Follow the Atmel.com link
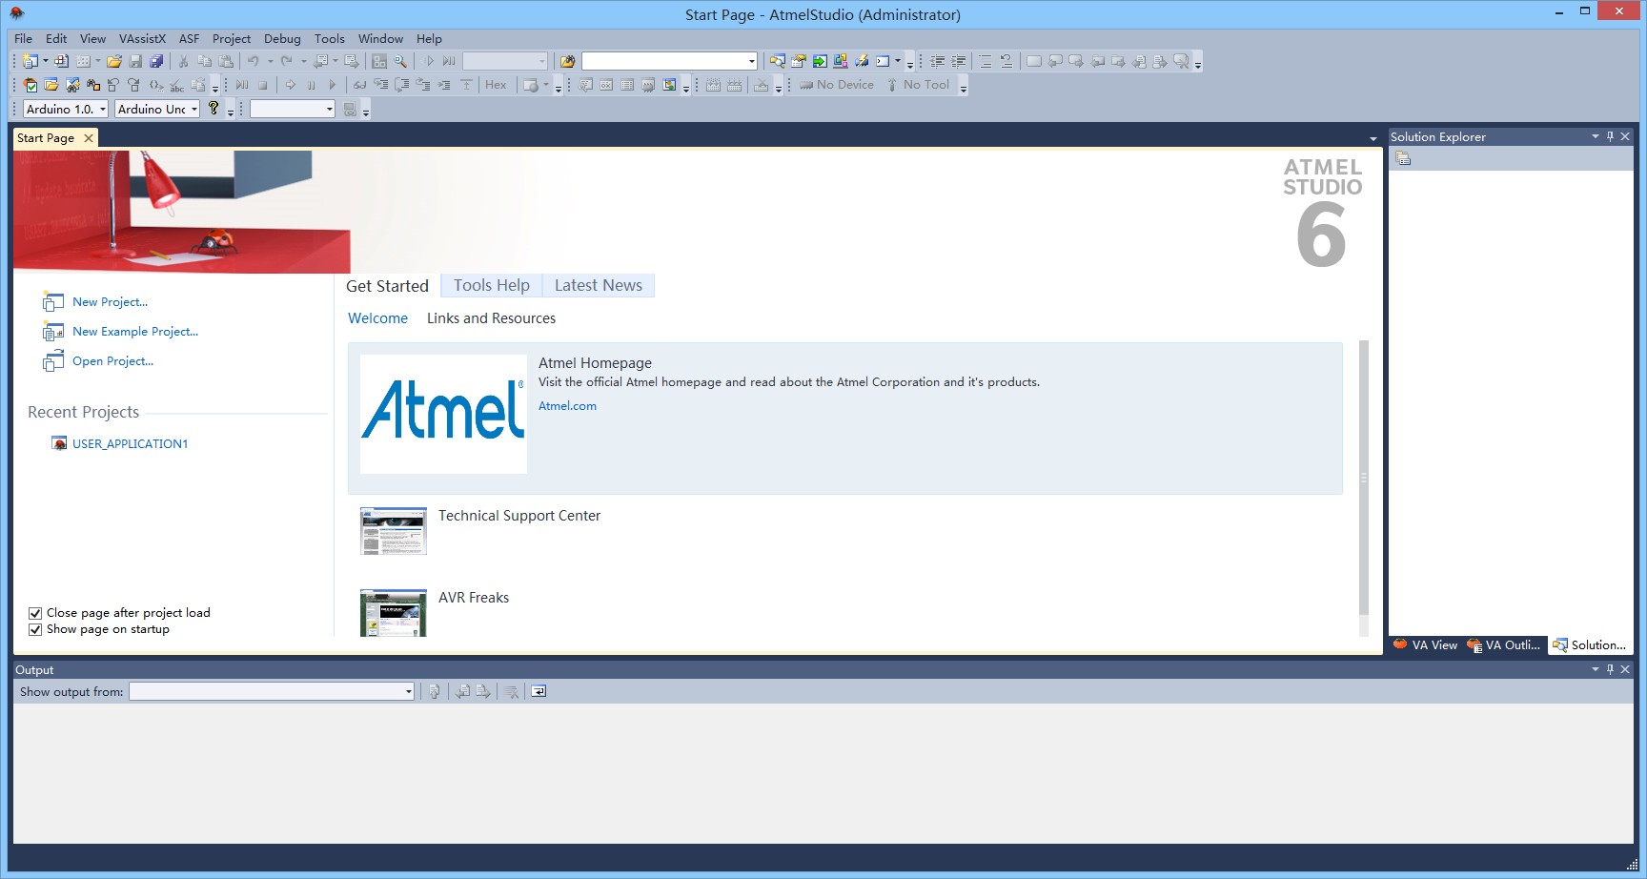1647x879 pixels. (x=567, y=406)
